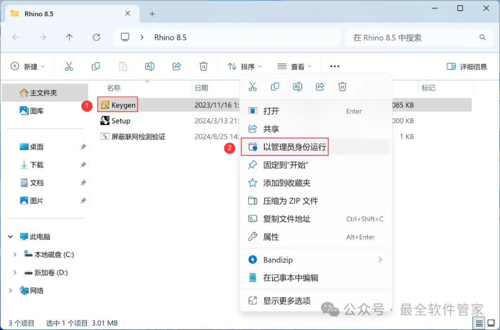This screenshot has height=330, width=500.
Task: Choose 以管理员身份运行
Action: coord(315,147)
